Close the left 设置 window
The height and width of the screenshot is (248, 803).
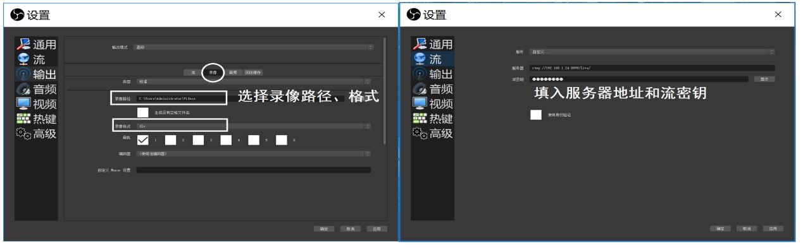(381, 15)
